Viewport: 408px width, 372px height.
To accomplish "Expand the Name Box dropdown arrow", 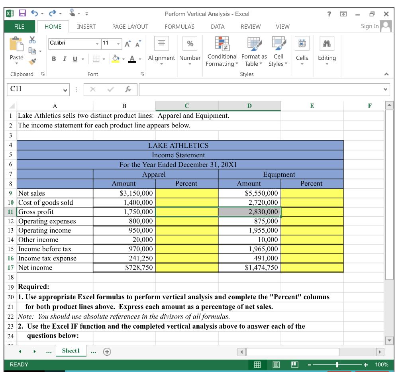I will (x=65, y=90).
